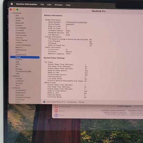Select Printers in the sidebar

pos(19,59)
